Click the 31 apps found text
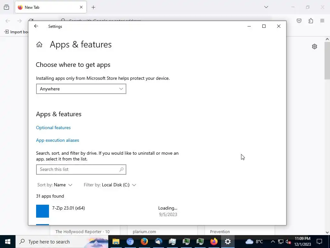 50,196
